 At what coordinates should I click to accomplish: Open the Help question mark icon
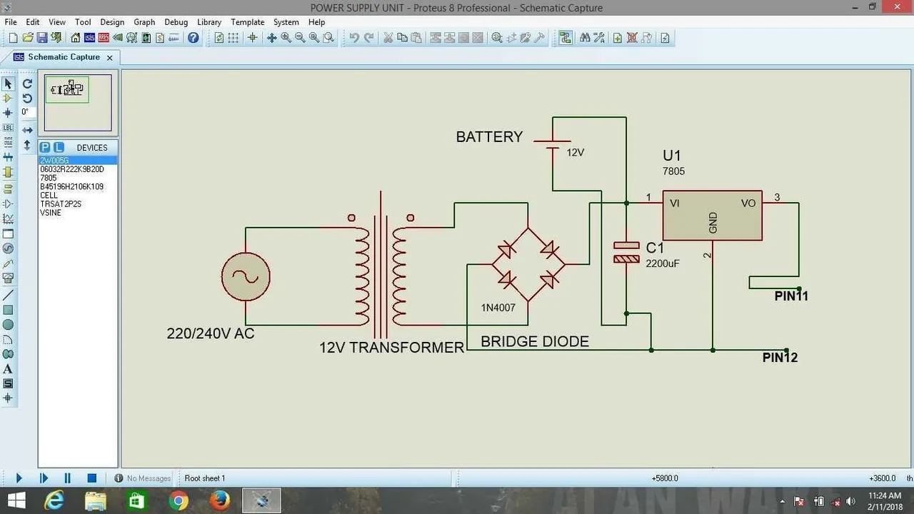(x=193, y=38)
